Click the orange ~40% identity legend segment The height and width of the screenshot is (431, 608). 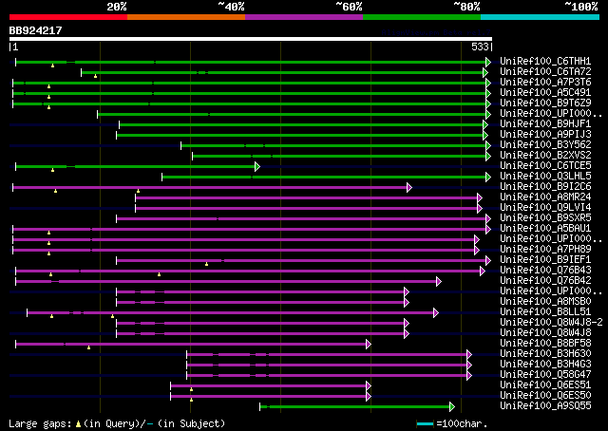click(x=186, y=17)
